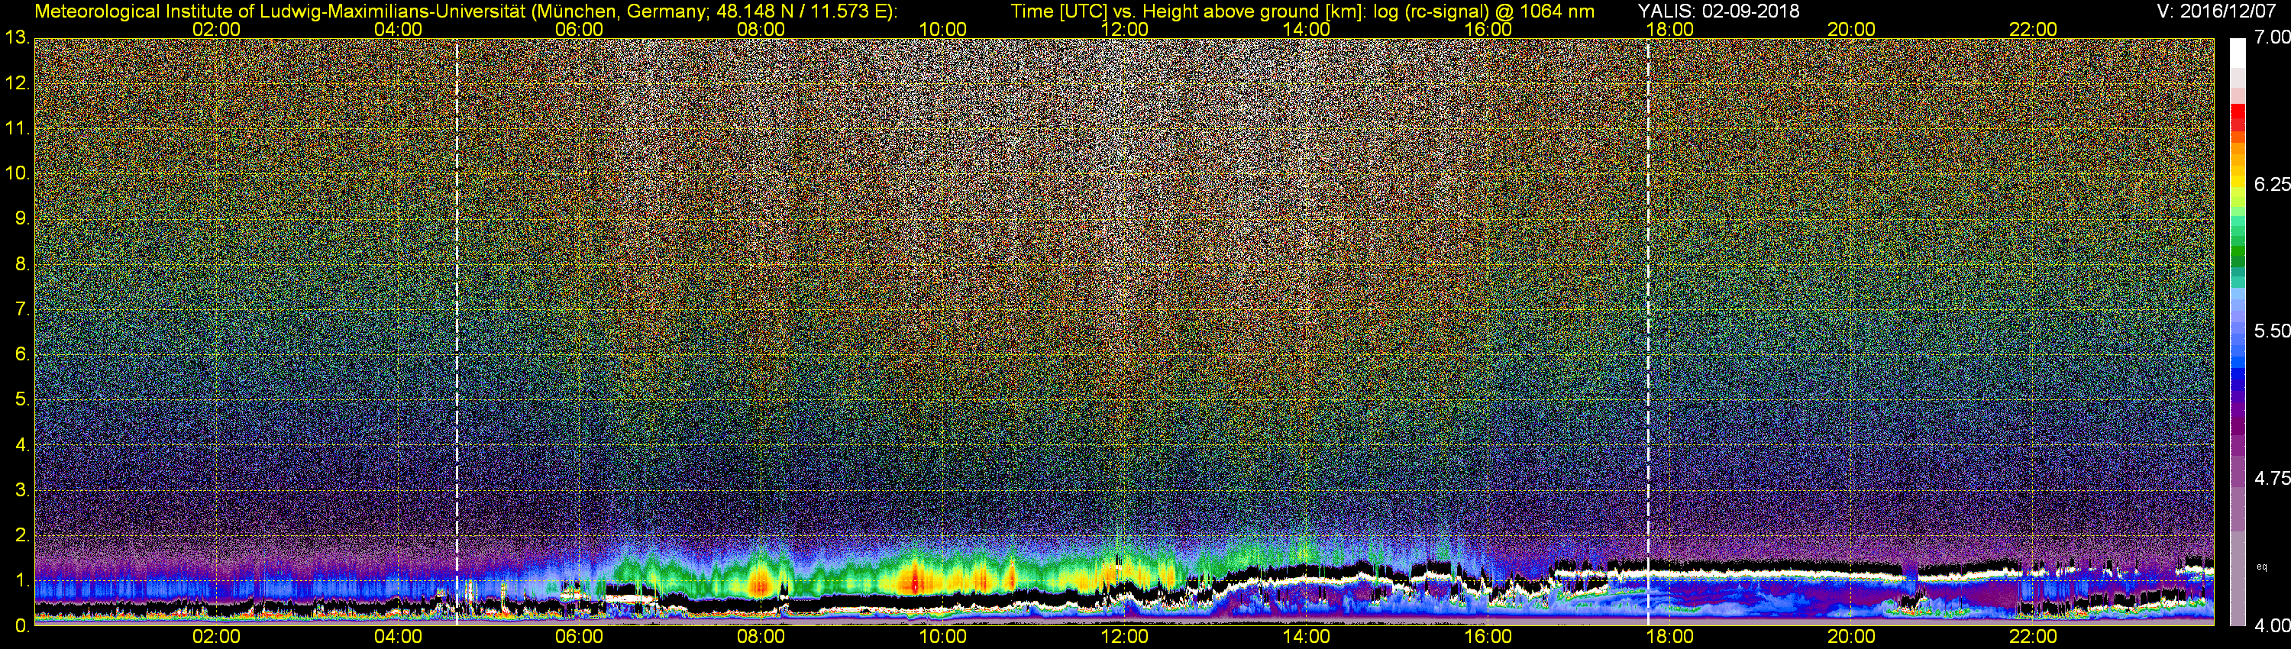This screenshot has width=2291, height=649.
Task: Click the 04:00 label on the lower time axis
Action: coord(398,637)
